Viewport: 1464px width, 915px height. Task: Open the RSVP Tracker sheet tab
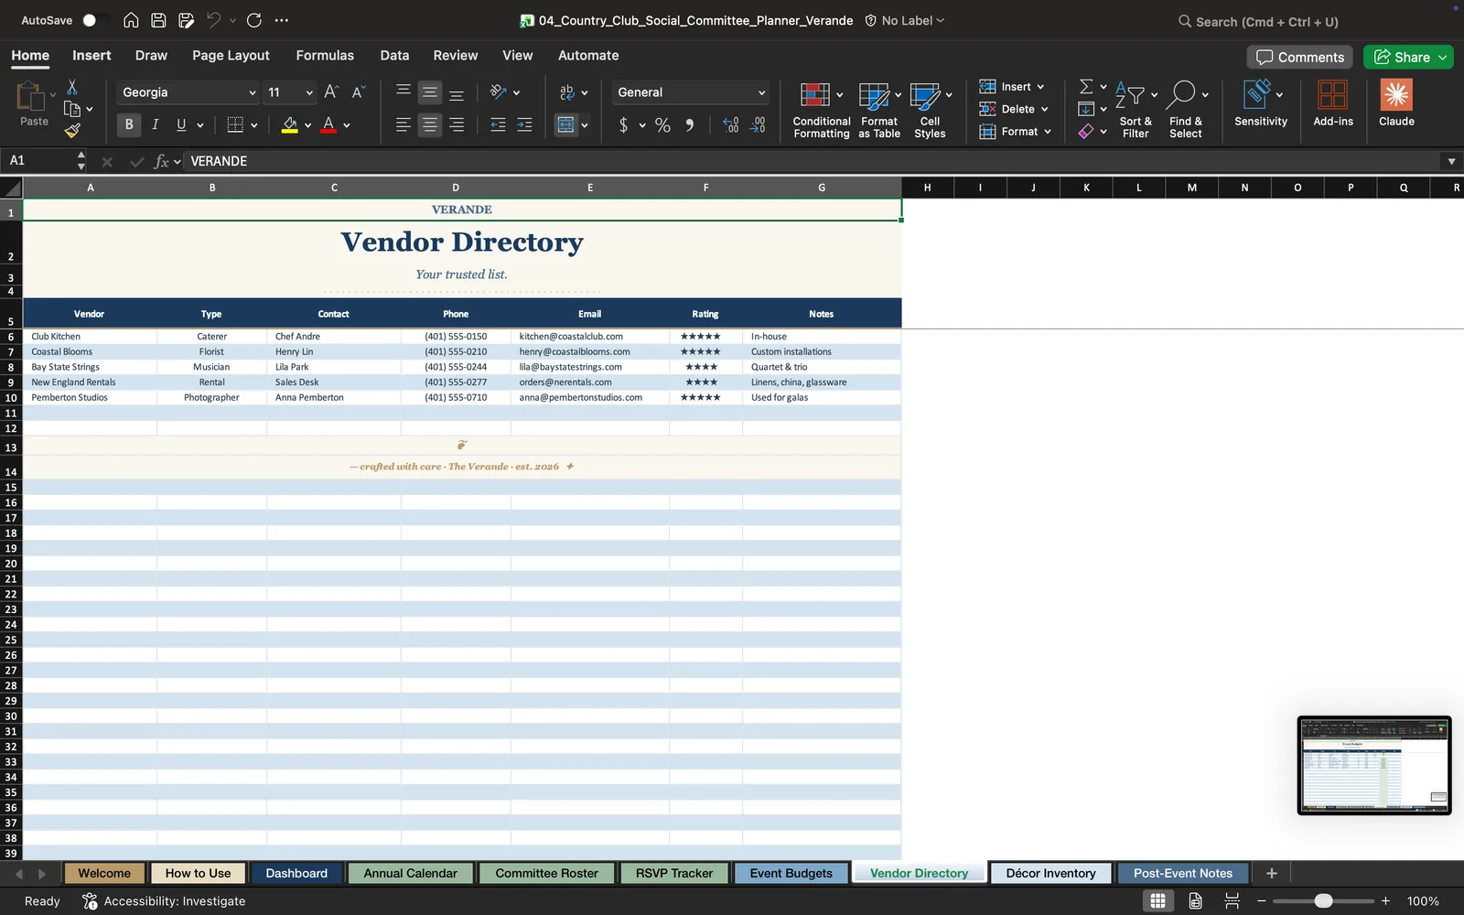(x=674, y=873)
